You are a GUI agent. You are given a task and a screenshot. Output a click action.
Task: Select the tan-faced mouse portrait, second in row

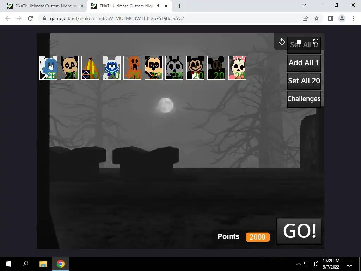point(69,68)
